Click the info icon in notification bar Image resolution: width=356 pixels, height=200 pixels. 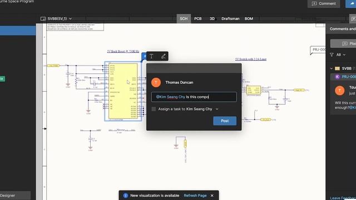(x=125, y=196)
